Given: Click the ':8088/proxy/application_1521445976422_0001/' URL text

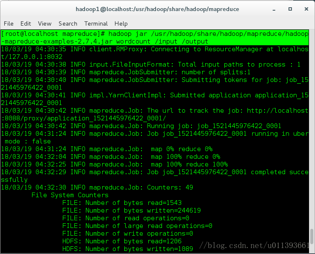Looking at the screenshot, I should 84,118.
